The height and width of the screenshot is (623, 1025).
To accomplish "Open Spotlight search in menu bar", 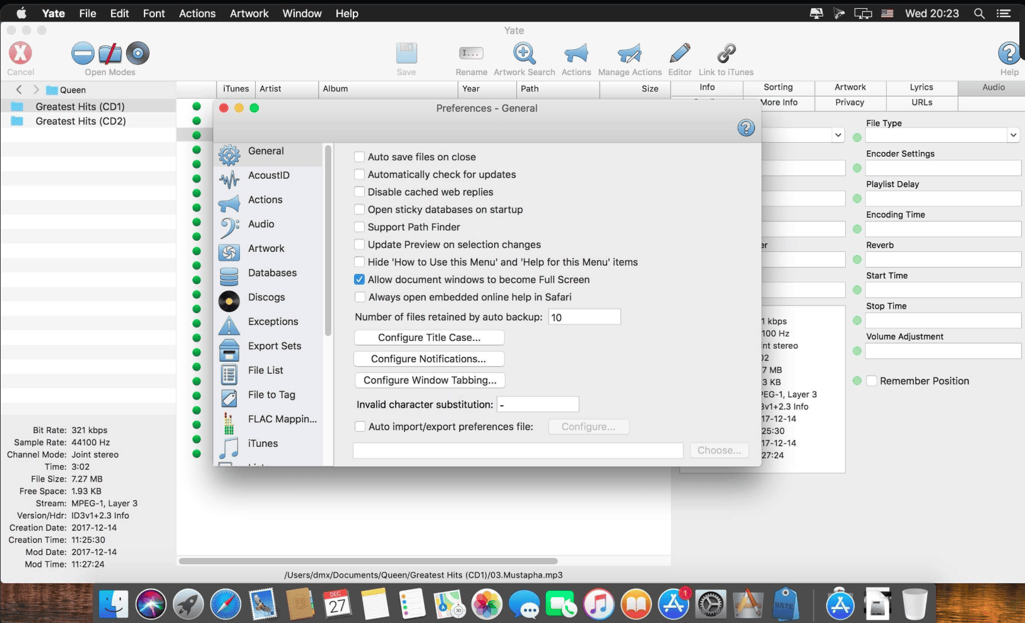I will coord(979,13).
